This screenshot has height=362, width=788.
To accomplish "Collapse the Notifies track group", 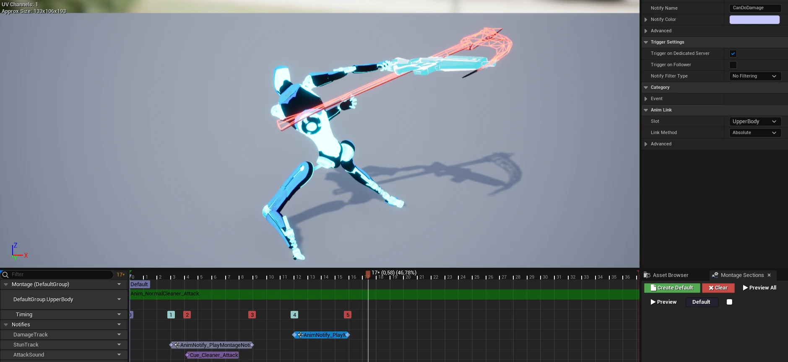I will 6,325.
